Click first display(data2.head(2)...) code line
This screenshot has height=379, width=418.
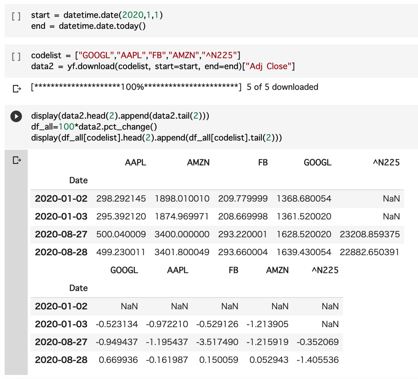click(x=120, y=116)
